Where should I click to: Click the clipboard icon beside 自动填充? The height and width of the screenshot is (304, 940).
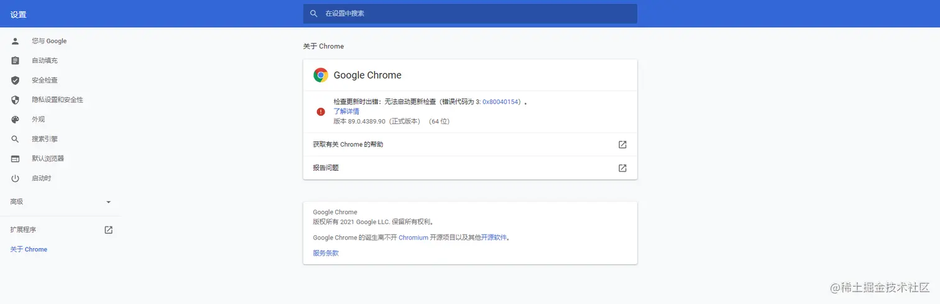[16, 61]
